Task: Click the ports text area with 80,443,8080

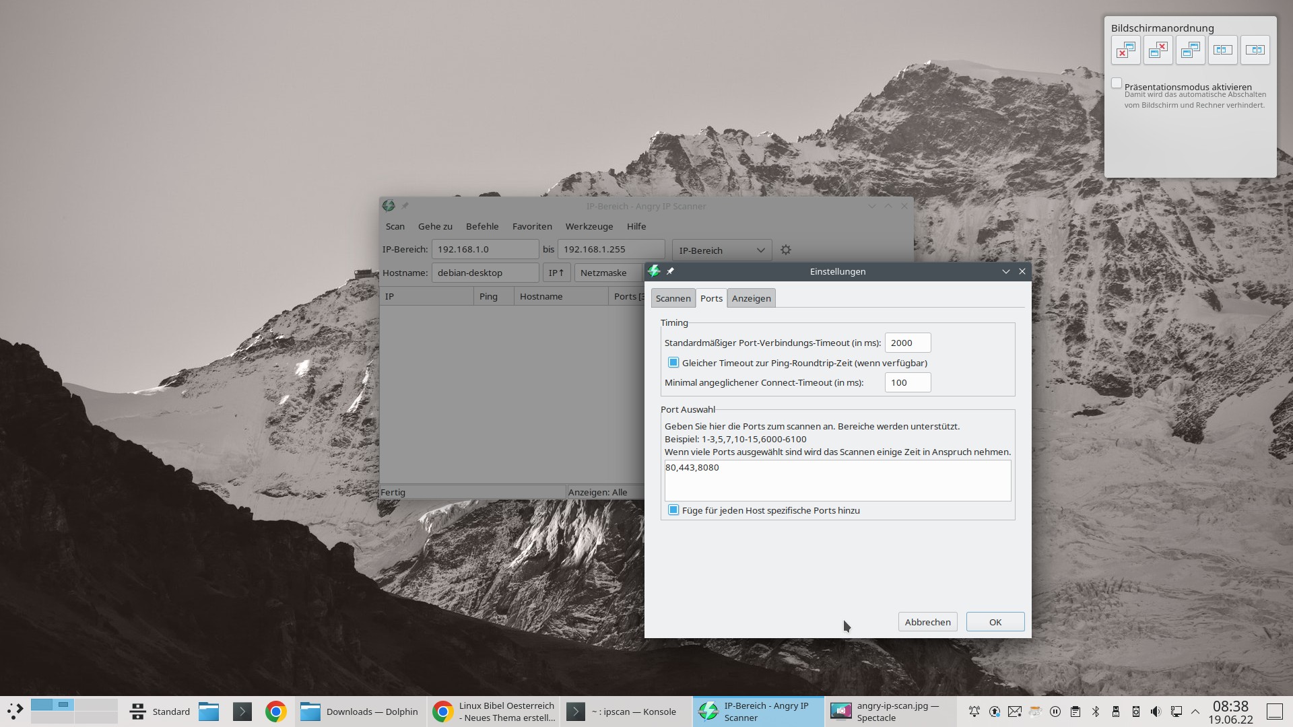Action: point(837,481)
